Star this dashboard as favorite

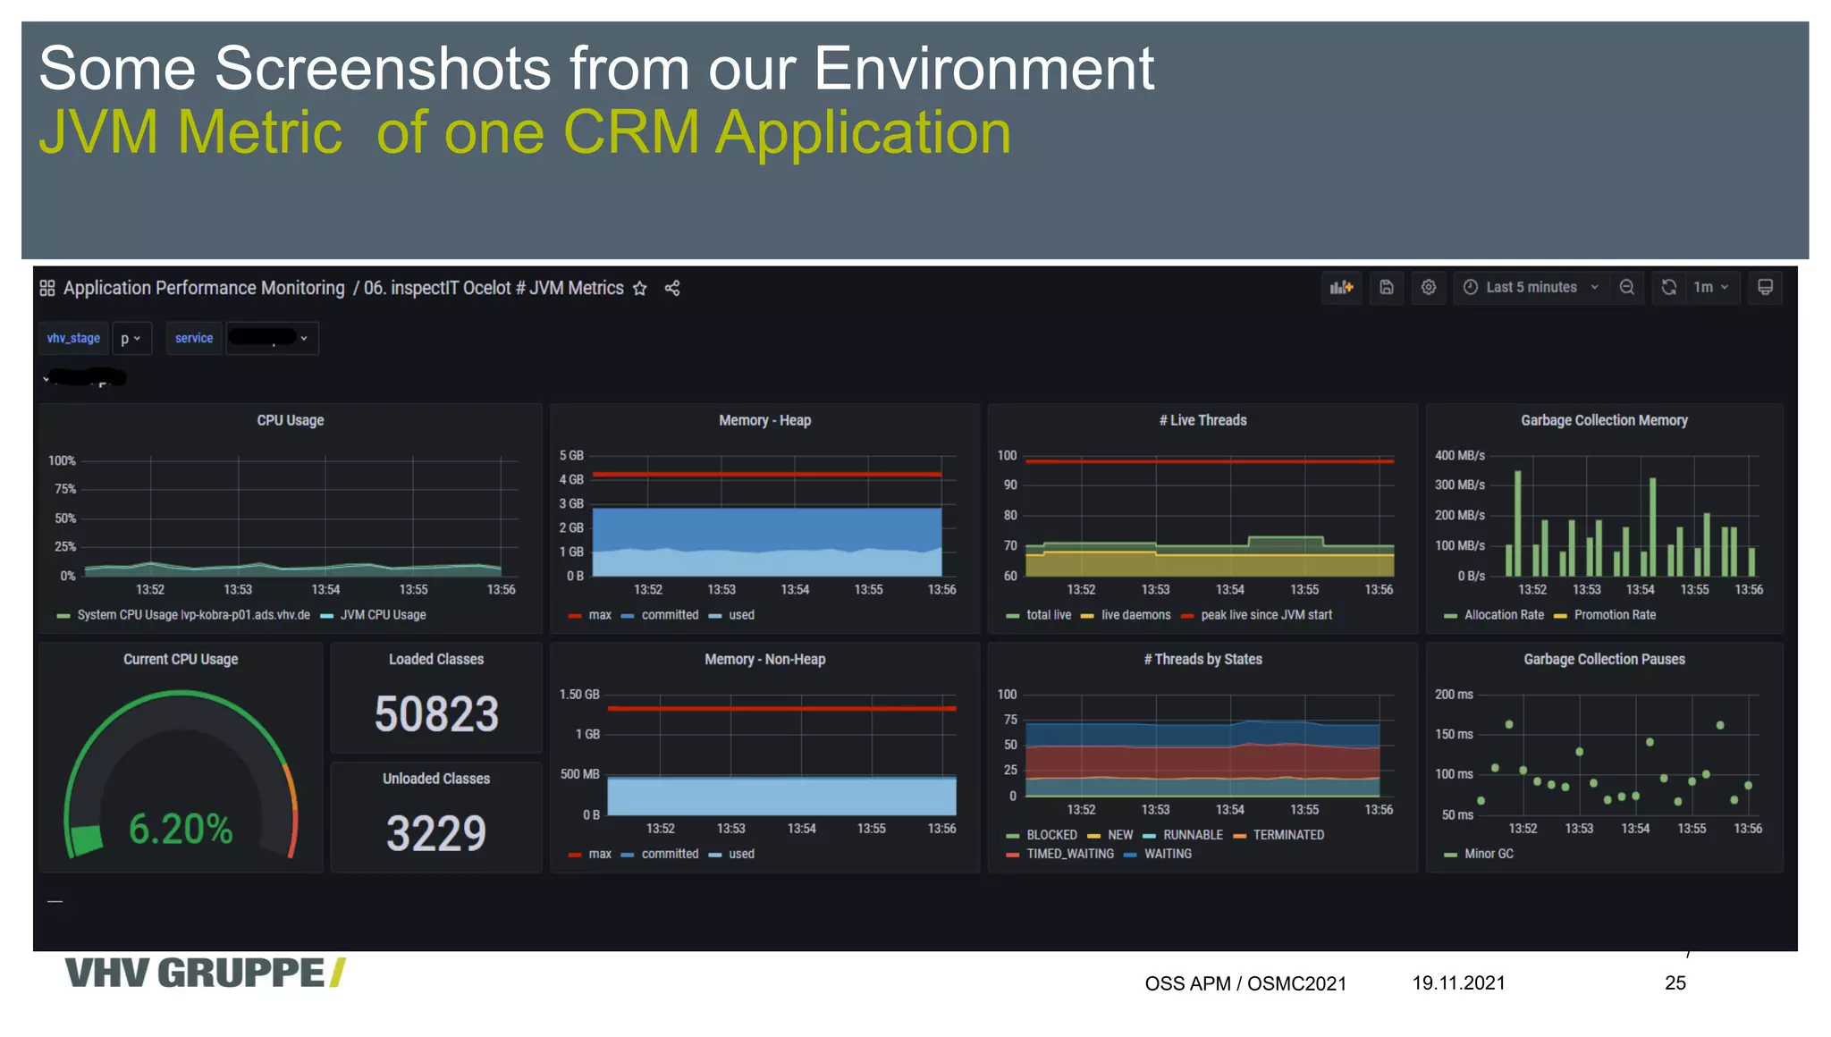pos(639,288)
